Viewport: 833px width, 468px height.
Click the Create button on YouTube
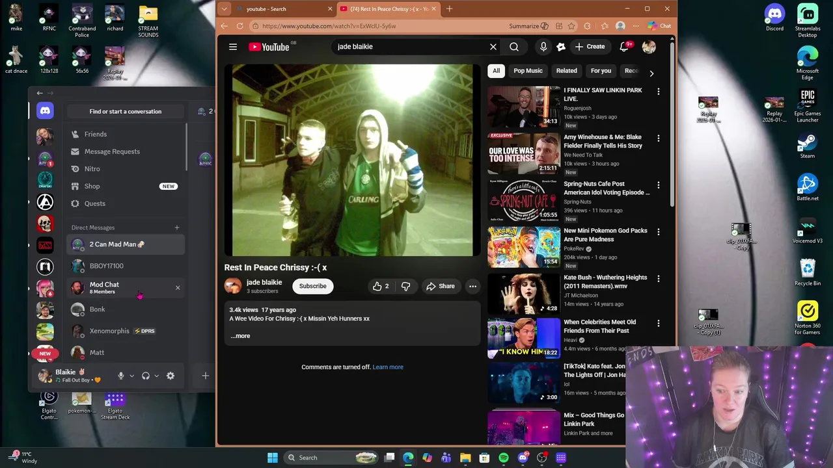(x=590, y=47)
